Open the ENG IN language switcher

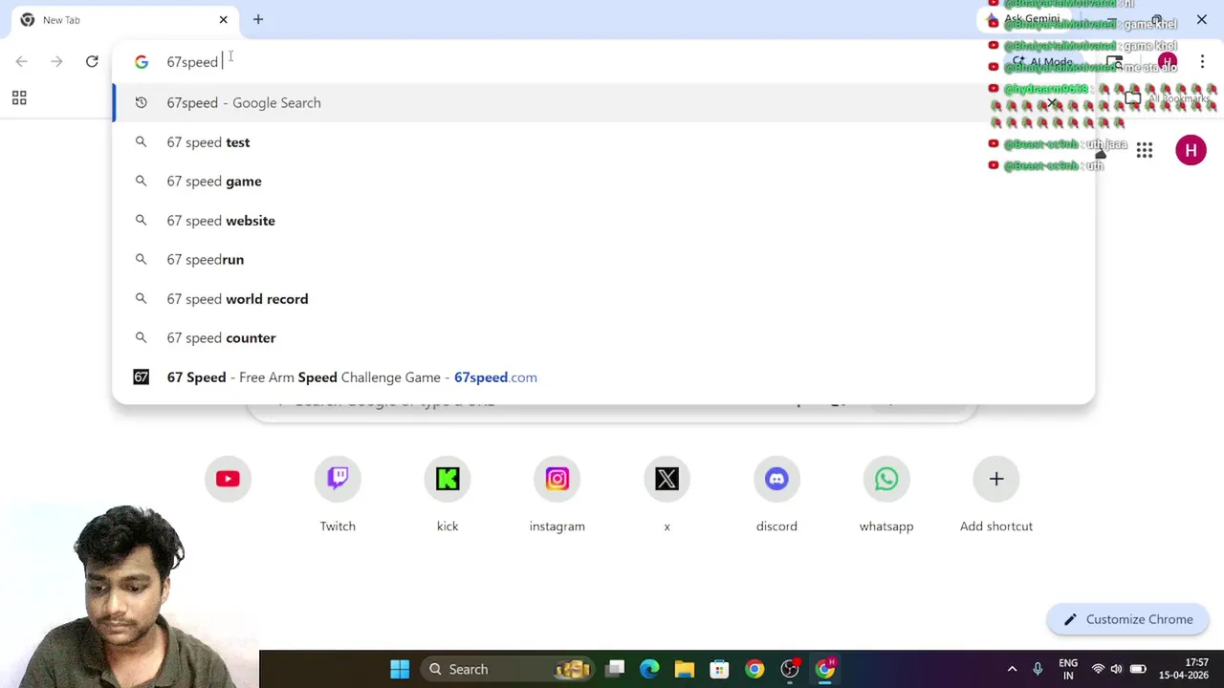click(1068, 669)
